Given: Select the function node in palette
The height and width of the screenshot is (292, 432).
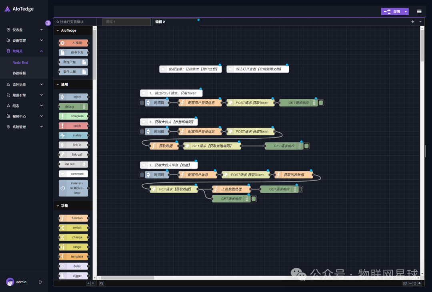Looking at the screenshot, I should [74, 218].
